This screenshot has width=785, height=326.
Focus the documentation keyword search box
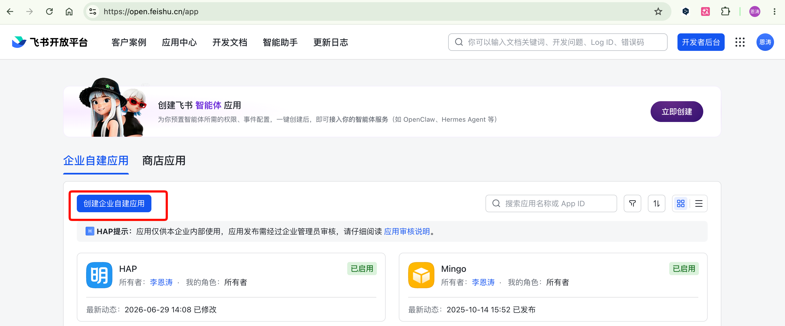(x=558, y=42)
